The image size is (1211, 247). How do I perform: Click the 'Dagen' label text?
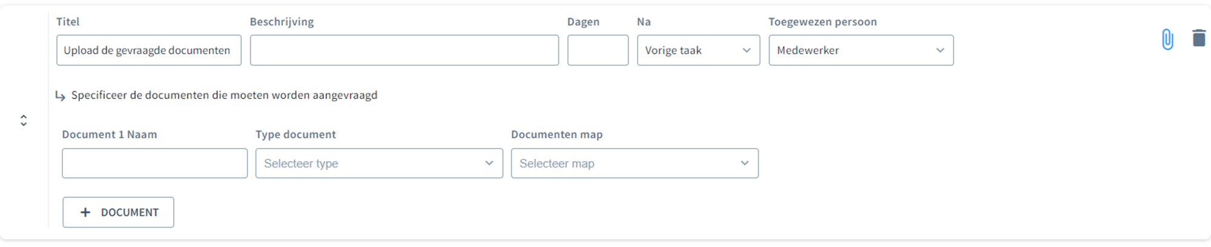[x=583, y=22]
